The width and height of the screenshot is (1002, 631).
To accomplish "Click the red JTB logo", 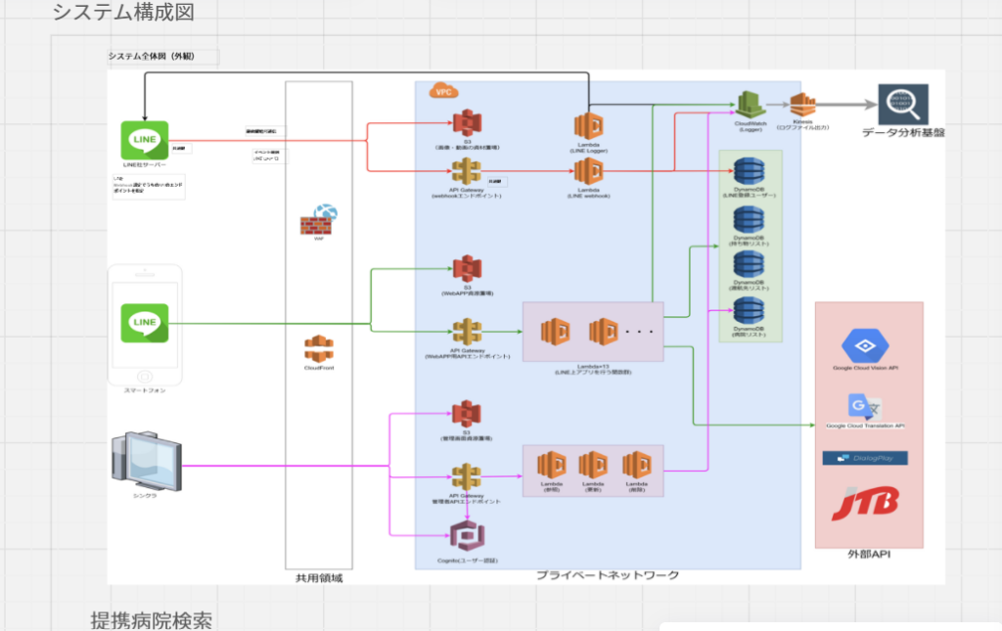I will (x=865, y=506).
